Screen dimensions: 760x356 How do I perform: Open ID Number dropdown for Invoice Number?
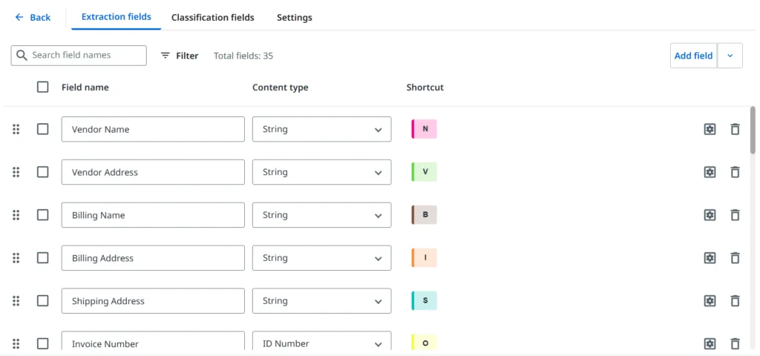[322, 340]
